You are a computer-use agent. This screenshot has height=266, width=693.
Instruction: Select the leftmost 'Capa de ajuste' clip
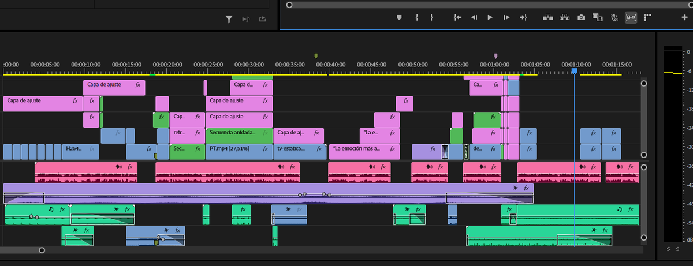click(43, 104)
